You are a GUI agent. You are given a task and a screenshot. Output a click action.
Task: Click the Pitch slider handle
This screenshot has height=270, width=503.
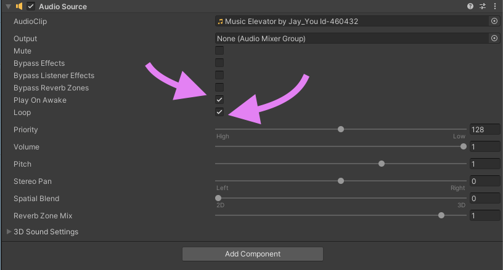point(382,164)
